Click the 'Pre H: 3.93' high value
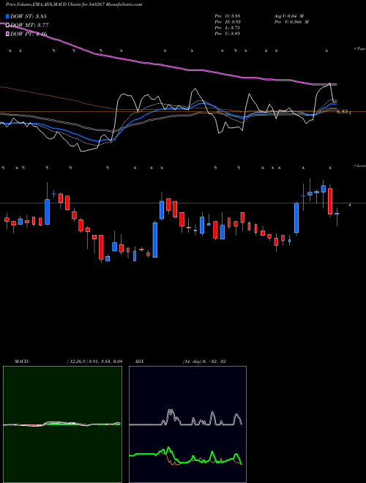Viewport: 366px width, 483px height. [228, 22]
